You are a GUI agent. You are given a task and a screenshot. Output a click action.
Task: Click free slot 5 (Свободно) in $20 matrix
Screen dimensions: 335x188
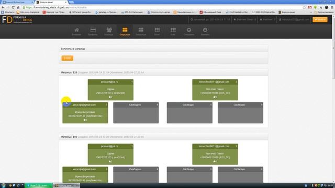tap(189, 113)
